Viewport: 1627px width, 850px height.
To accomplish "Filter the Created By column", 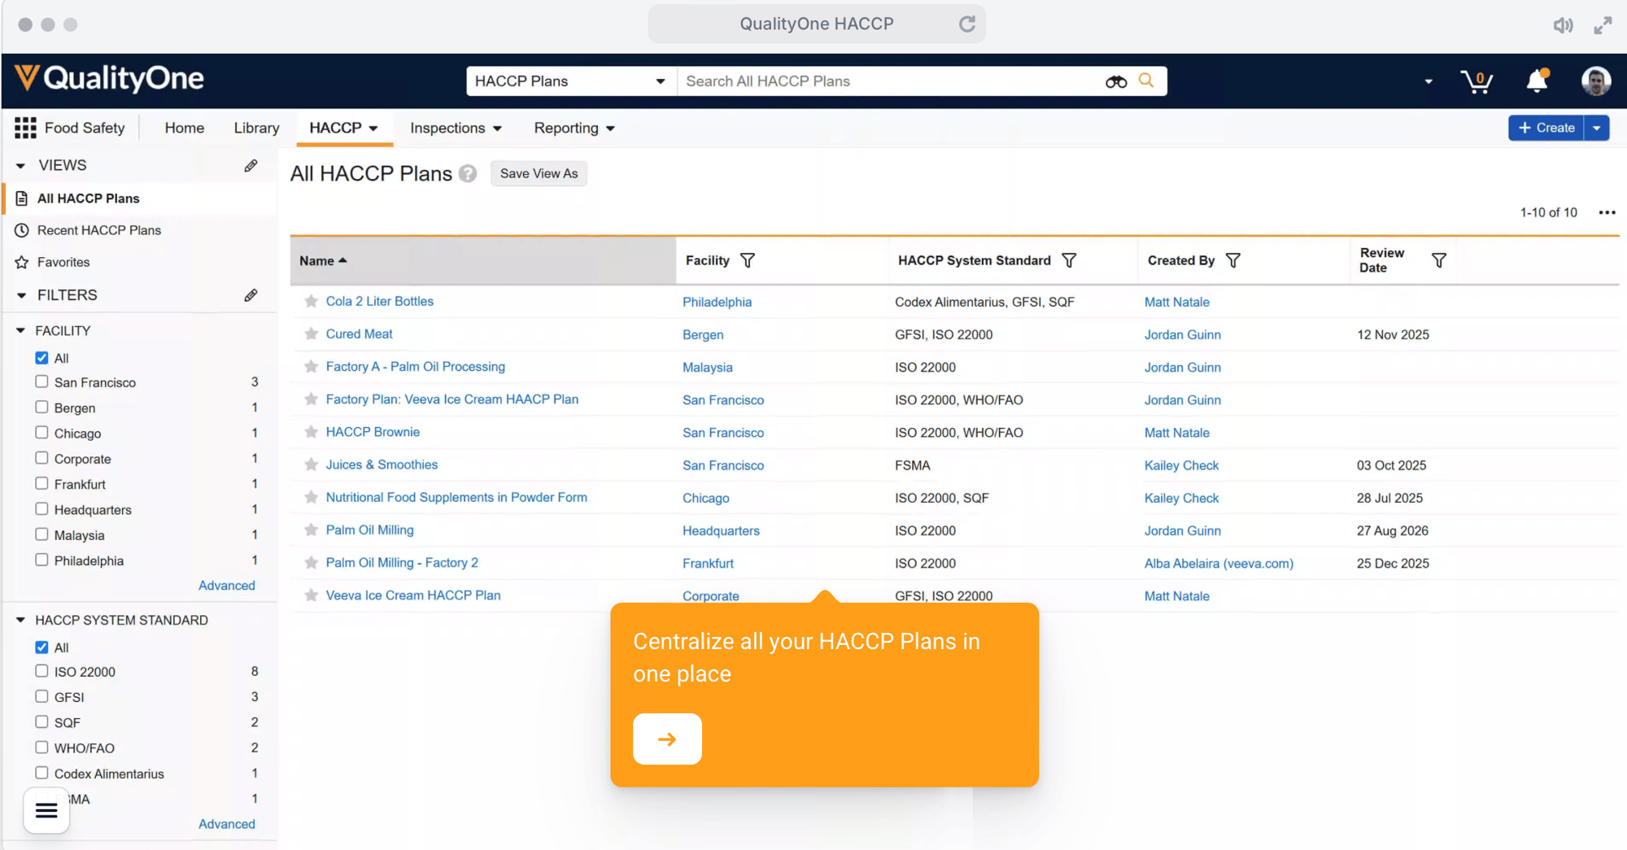I will coord(1233,260).
